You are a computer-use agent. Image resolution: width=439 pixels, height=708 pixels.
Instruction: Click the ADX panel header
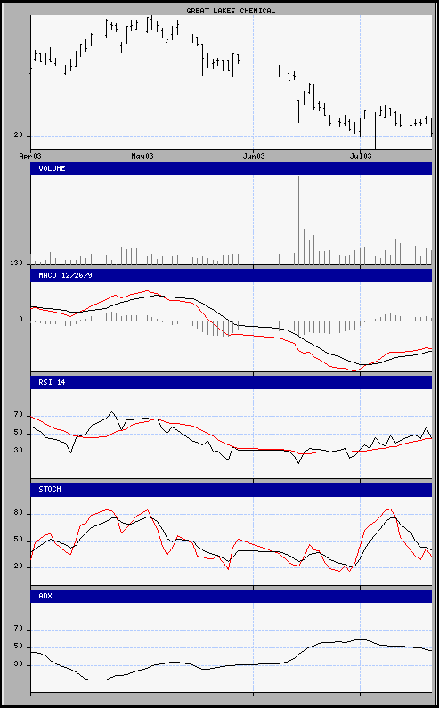click(232, 596)
